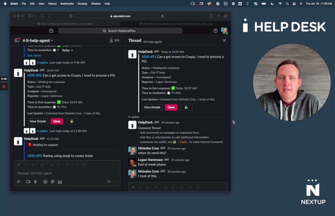Insert link in the thread reply composer
The height and width of the screenshot is (216, 335).
[x=156, y=187]
